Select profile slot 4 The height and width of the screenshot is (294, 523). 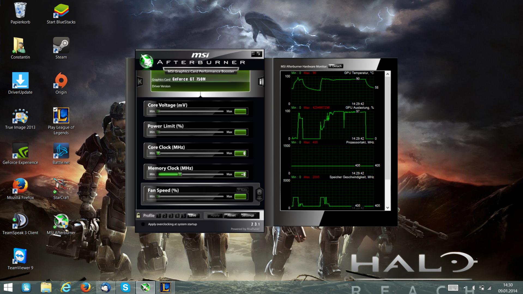tap(177, 216)
